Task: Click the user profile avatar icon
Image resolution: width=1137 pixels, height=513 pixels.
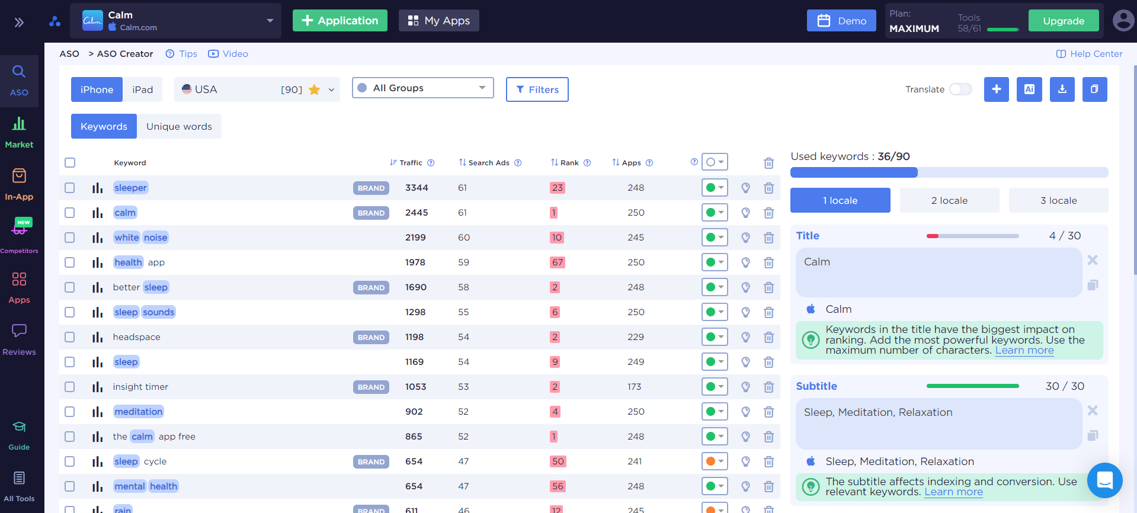Action: tap(1123, 21)
